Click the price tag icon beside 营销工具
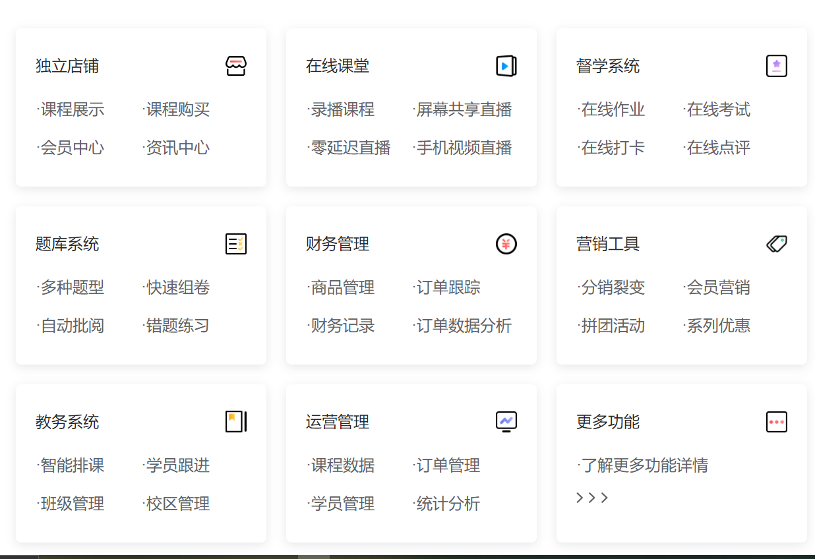This screenshot has width=815, height=559. tap(777, 244)
